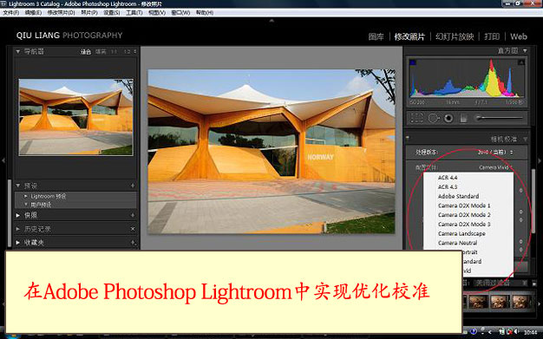The width and height of the screenshot is (543, 339).
Task: Open the 处理版本 dropdown
Action: point(495,152)
